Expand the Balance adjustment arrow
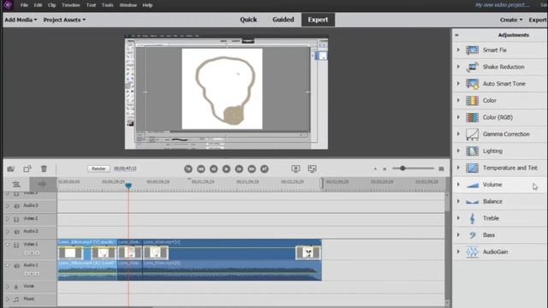The height and width of the screenshot is (308, 548). point(458,201)
